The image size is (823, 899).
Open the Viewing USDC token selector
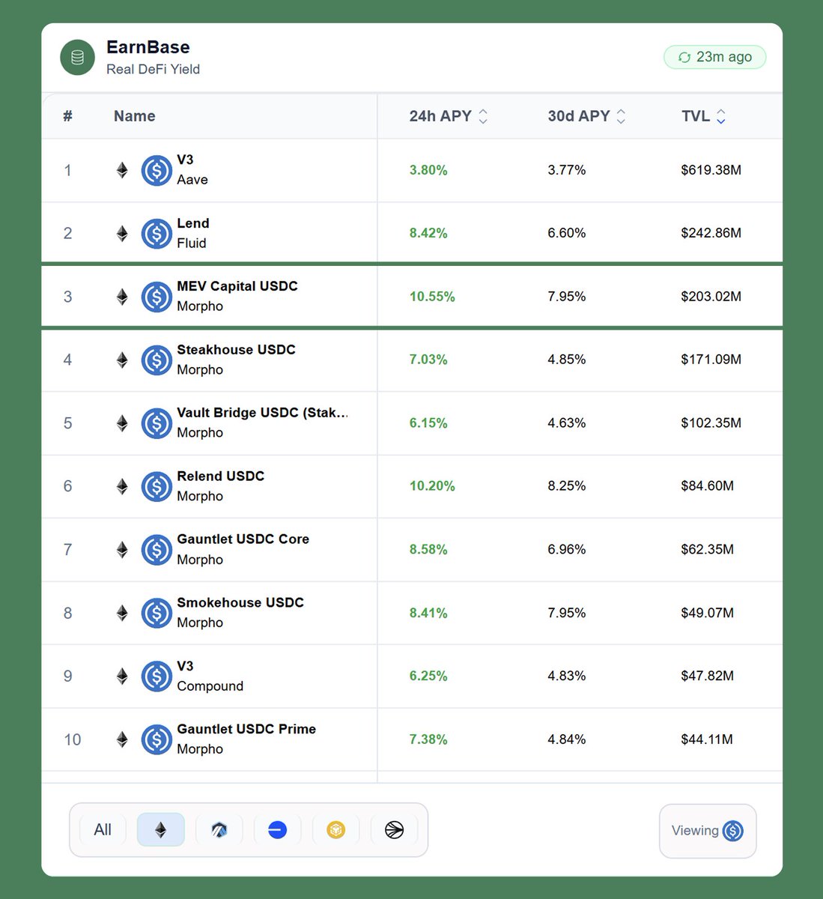(708, 831)
